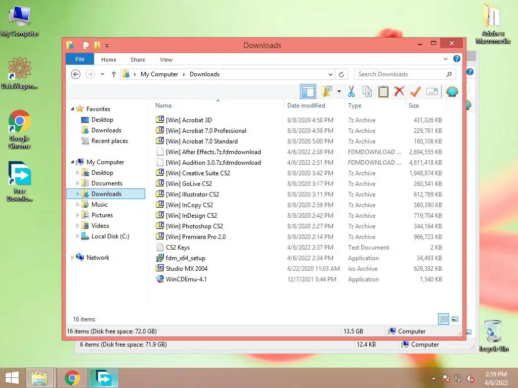Select Recent places under Favorites
Image resolution: width=518 pixels, height=388 pixels.
[x=110, y=141]
